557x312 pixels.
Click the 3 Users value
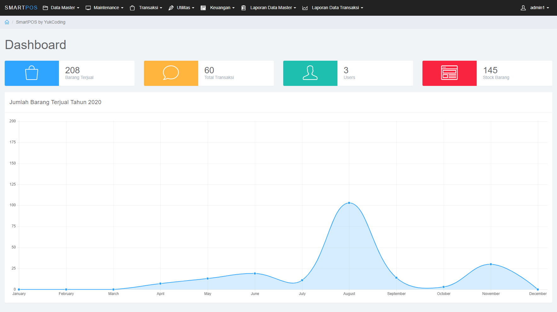coord(346,70)
